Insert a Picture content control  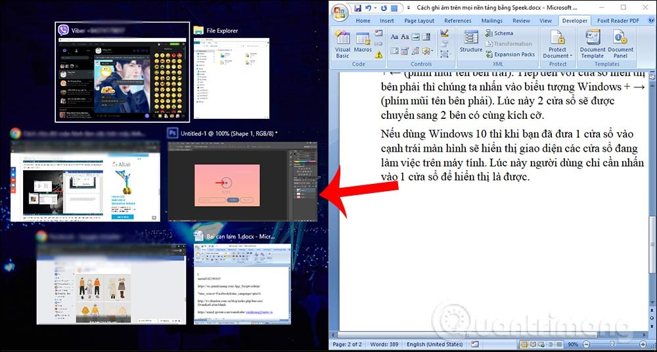(415, 37)
